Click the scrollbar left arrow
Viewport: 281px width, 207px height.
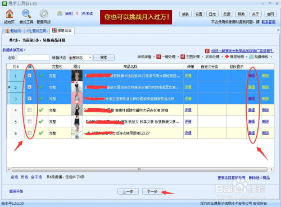[9, 169]
